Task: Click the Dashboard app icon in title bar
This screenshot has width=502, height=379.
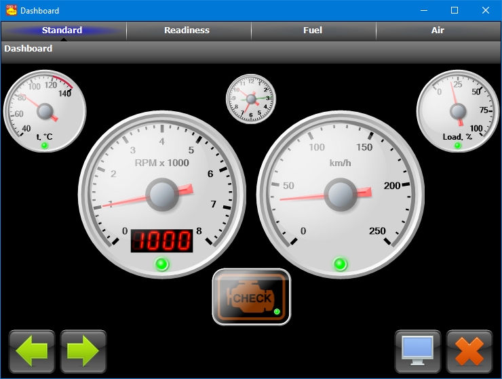Action: (x=11, y=10)
